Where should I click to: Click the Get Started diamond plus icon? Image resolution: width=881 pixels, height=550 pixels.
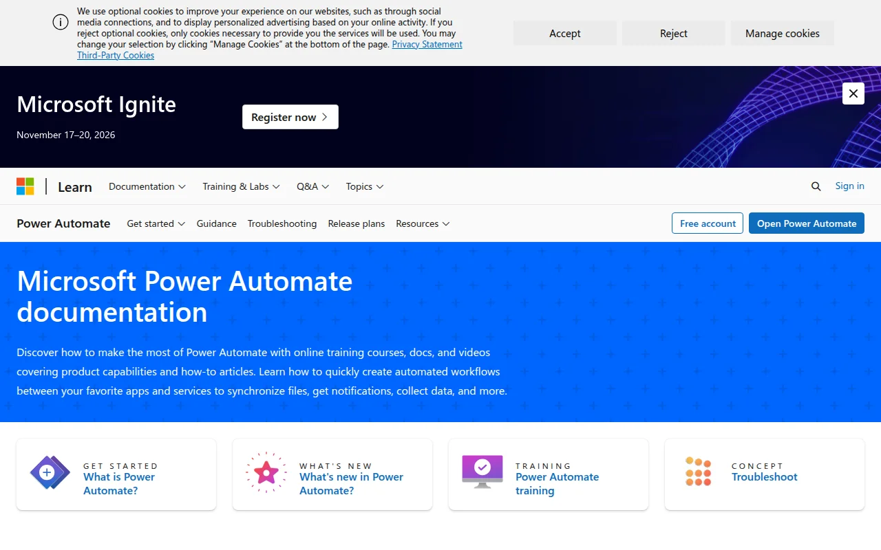click(x=50, y=472)
